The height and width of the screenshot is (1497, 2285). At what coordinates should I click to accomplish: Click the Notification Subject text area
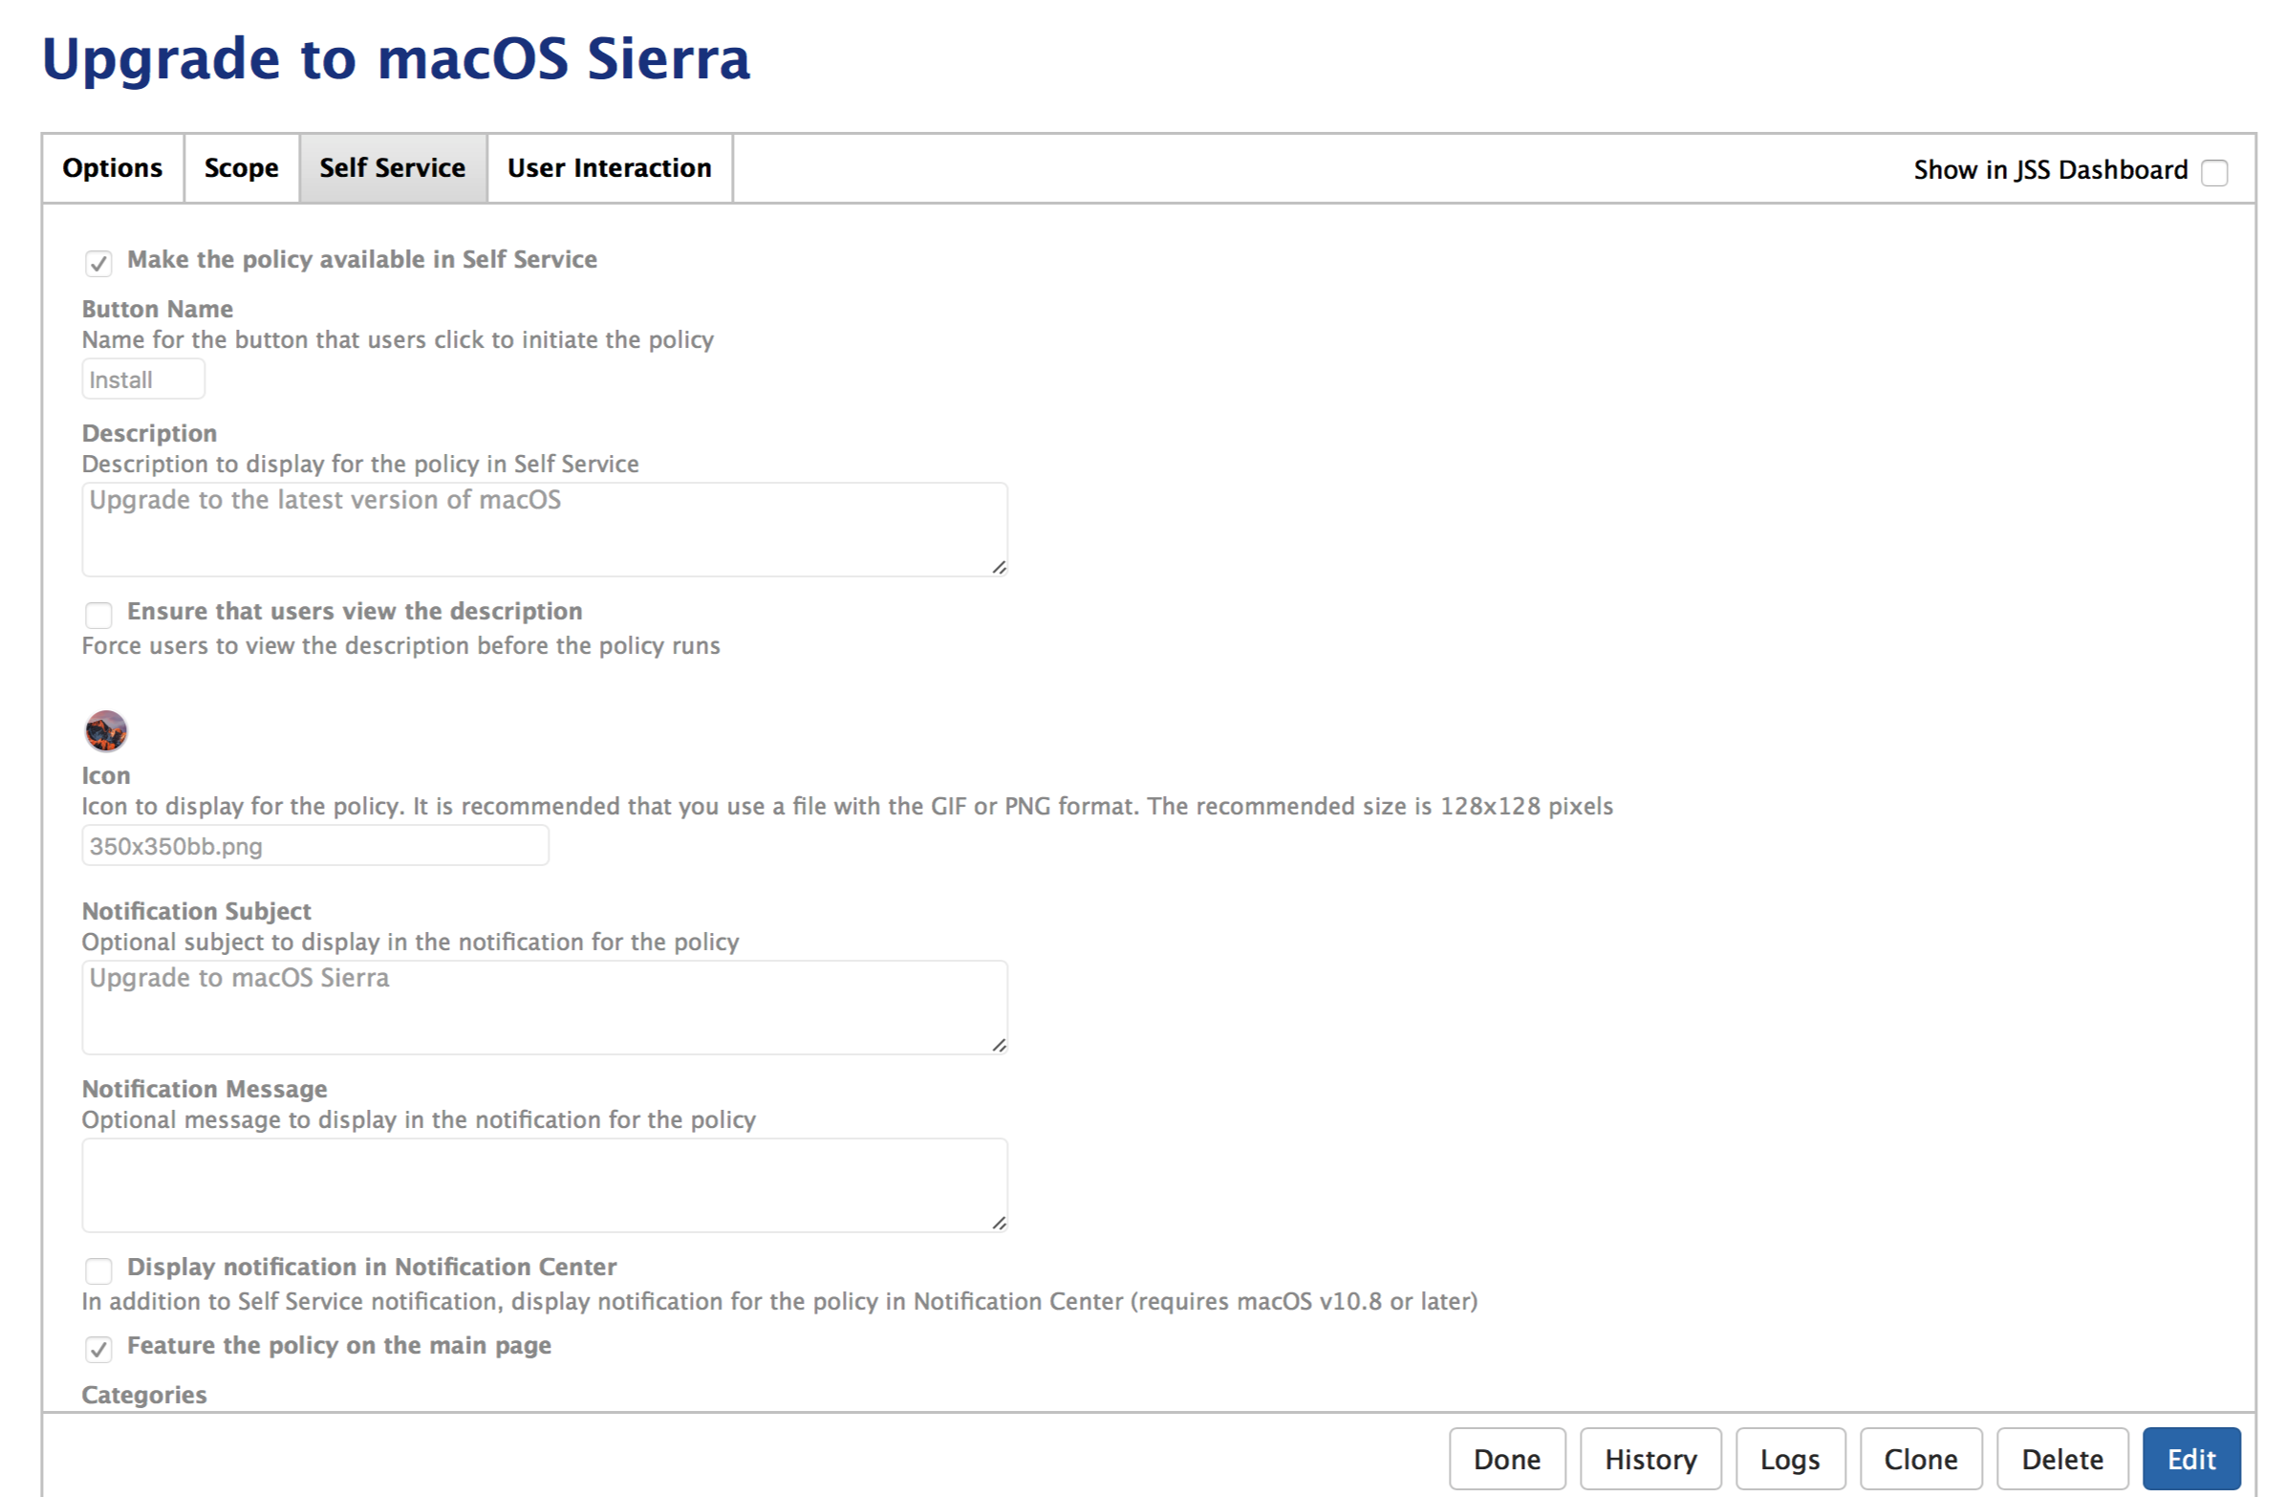pos(545,1008)
